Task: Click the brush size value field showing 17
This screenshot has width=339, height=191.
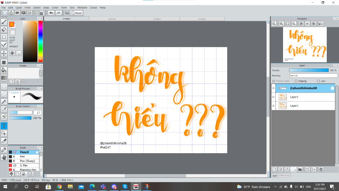Action: pos(38,113)
